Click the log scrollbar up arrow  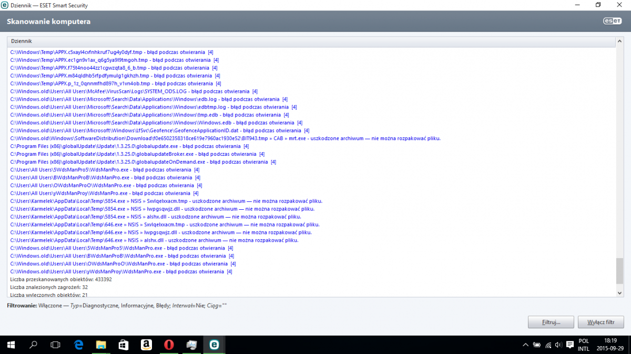[619, 41]
